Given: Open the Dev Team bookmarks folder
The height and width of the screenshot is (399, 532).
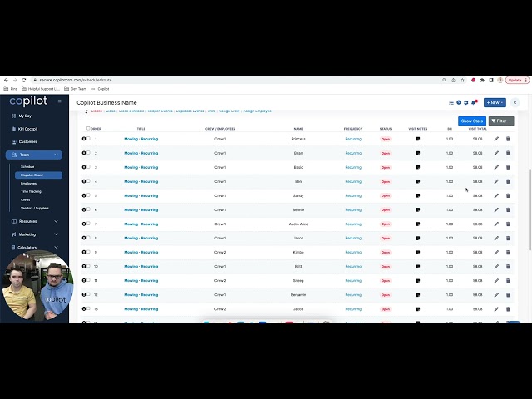Looking at the screenshot, I should click(x=76, y=89).
